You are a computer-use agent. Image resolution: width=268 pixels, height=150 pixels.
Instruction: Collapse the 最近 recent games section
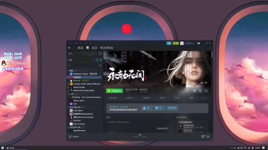tap(68, 71)
